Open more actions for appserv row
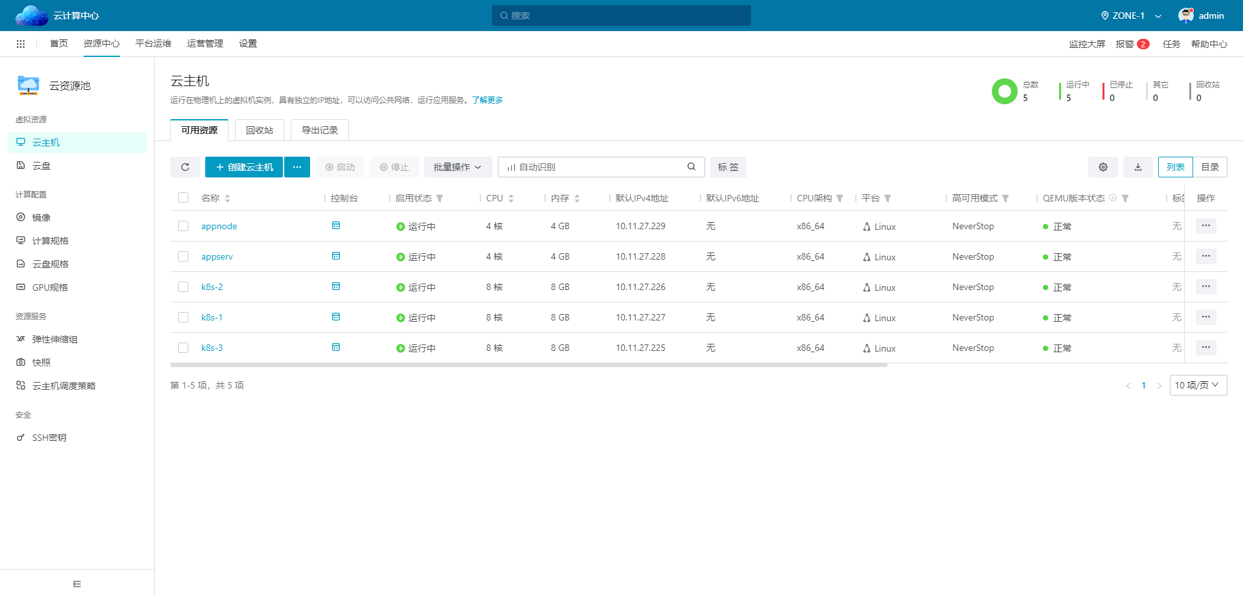Screen dimensions: 1243x595 (1205, 256)
